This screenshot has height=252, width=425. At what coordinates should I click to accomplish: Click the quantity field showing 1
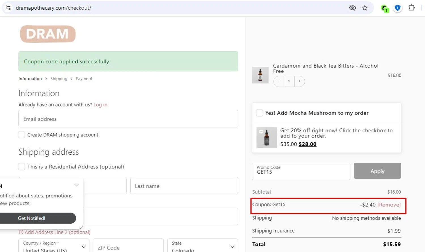click(289, 81)
